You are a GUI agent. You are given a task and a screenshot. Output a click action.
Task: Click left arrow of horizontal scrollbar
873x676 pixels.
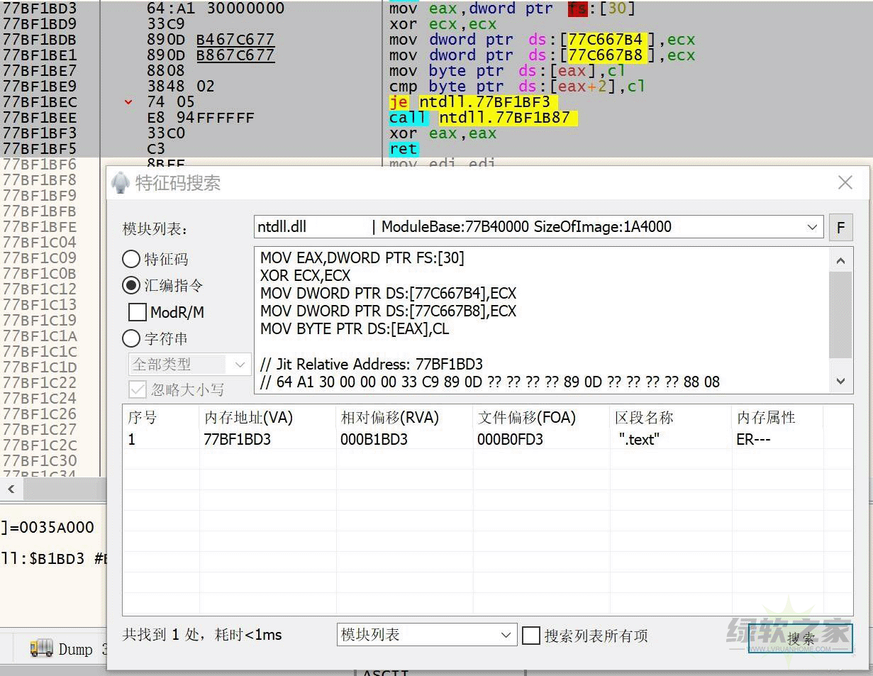tap(11, 489)
